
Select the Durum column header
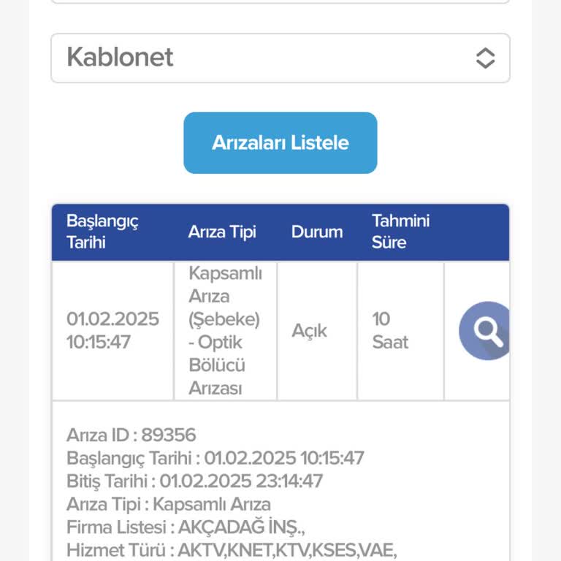tap(317, 232)
